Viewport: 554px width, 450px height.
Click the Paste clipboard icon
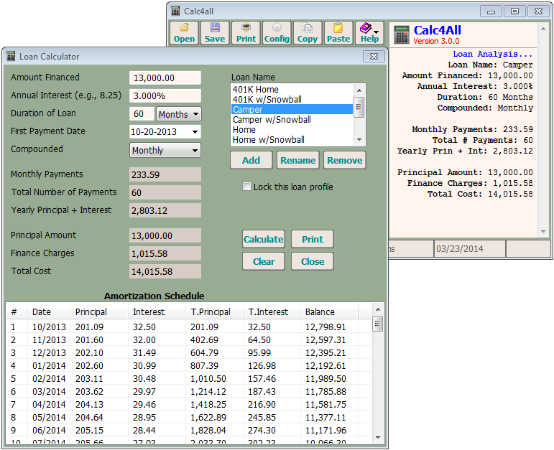pos(338,33)
